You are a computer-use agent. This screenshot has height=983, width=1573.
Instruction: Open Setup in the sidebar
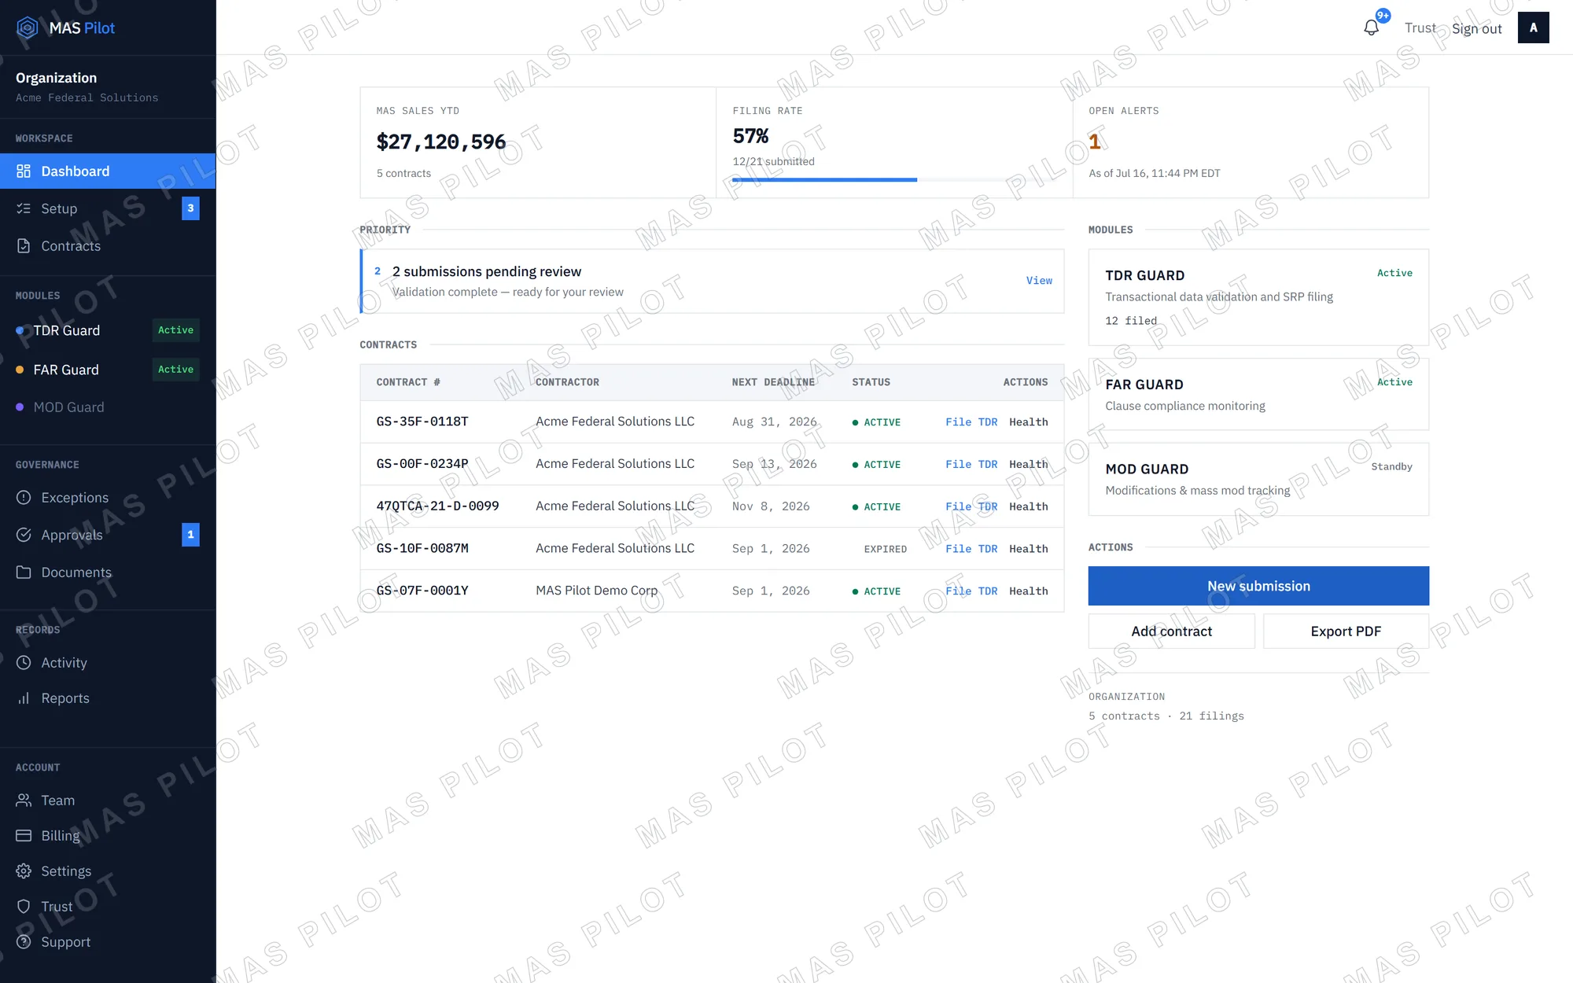pos(108,208)
